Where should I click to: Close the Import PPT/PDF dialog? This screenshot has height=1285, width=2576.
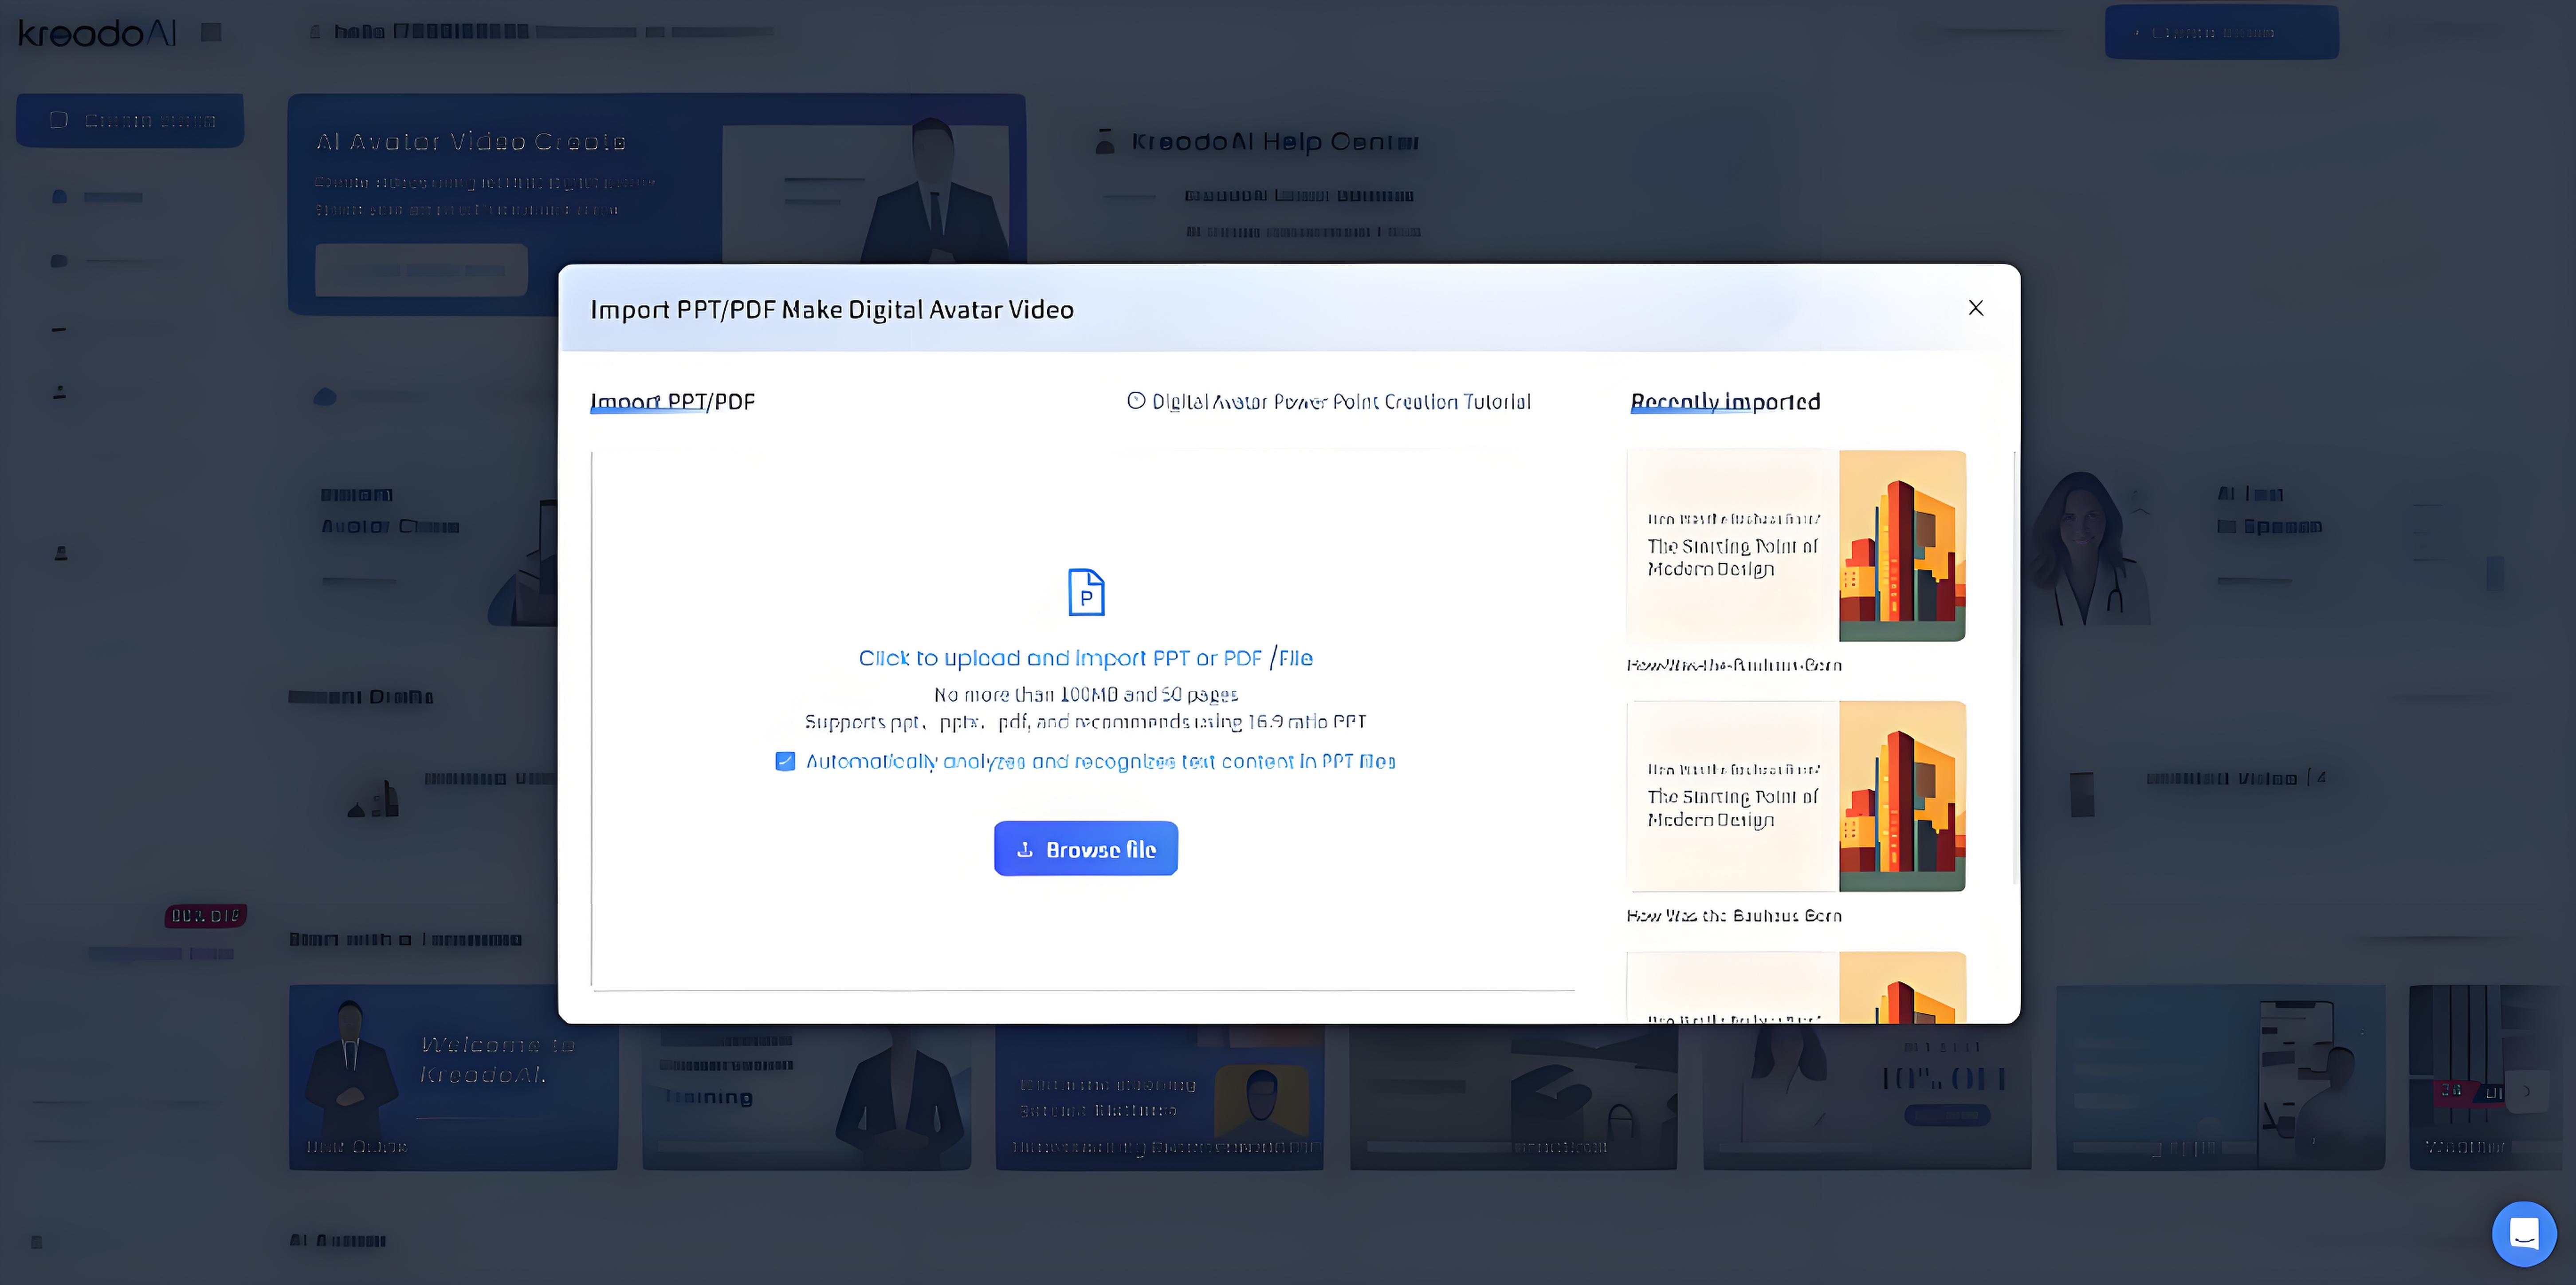tap(1975, 308)
